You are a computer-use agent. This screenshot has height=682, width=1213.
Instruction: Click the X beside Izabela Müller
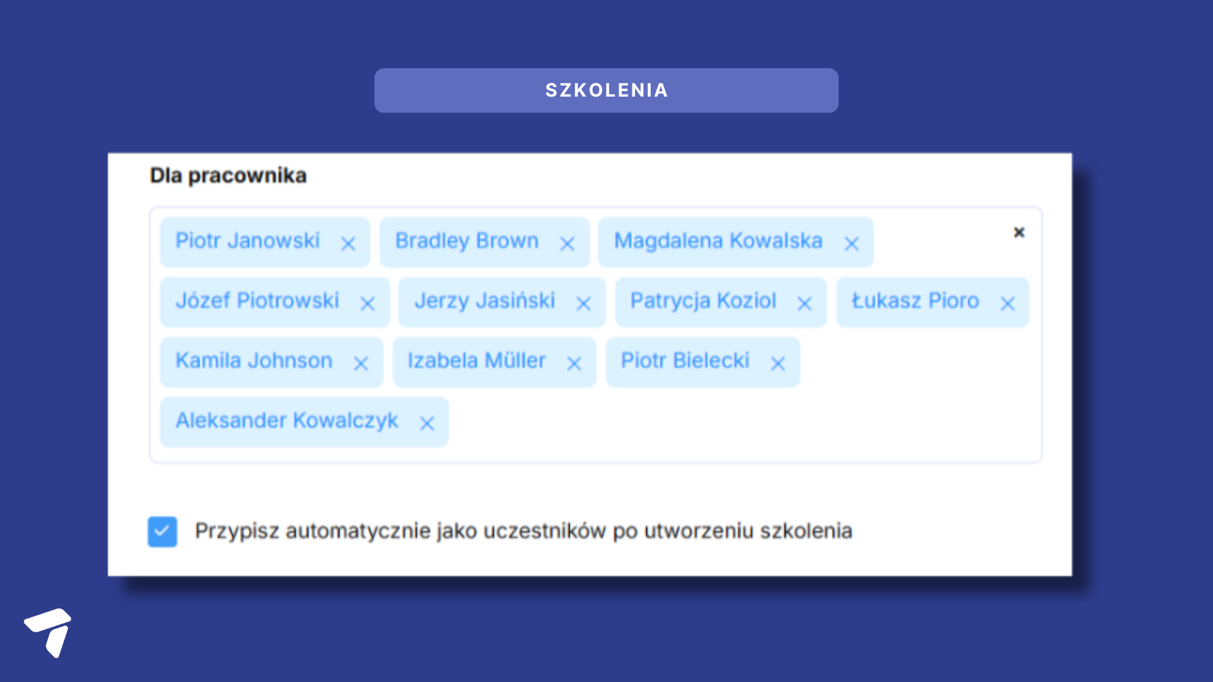[x=574, y=364]
